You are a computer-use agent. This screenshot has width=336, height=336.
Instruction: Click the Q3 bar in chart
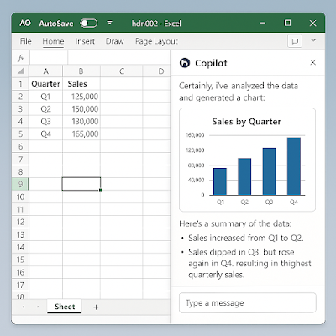pos(269,171)
